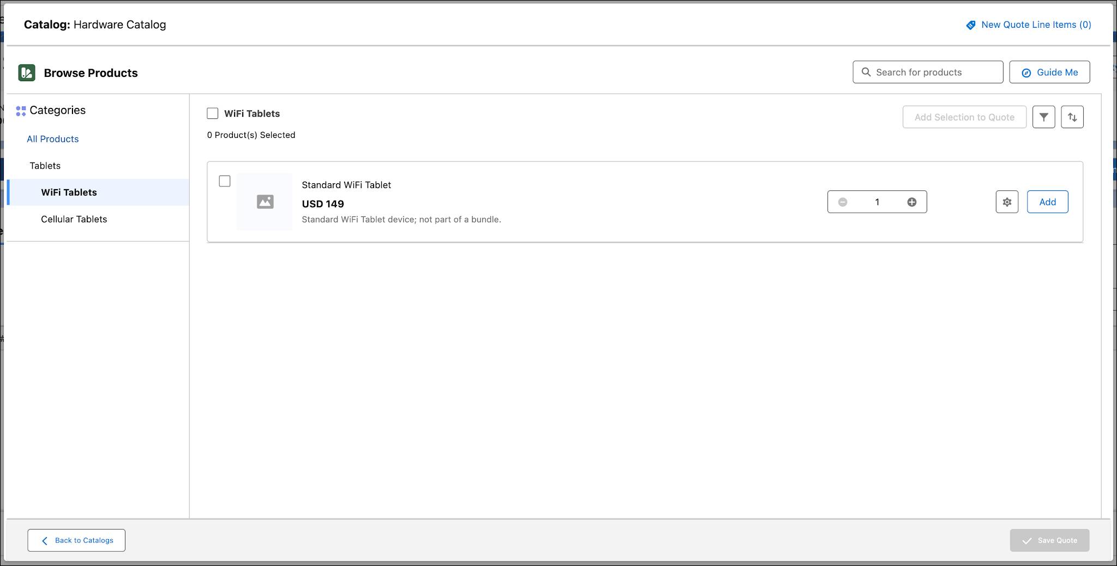Click the Standard WiFi Tablet description text

click(x=401, y=219)
